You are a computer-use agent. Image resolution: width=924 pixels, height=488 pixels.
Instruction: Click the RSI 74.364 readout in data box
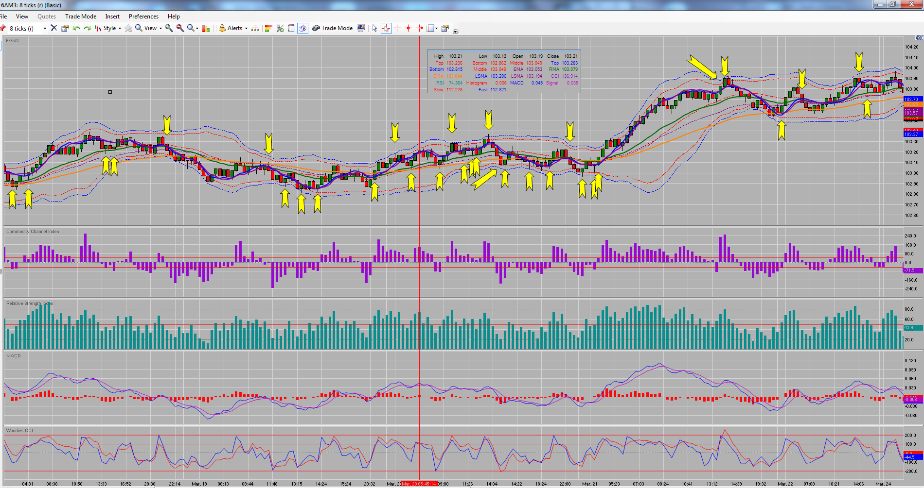[449, 83]
